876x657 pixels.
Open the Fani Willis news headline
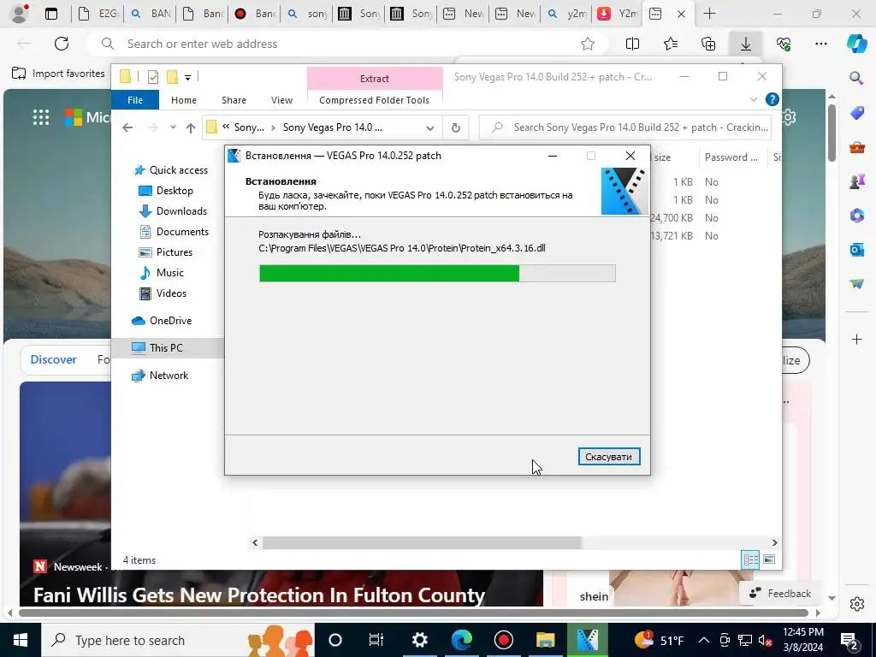(258, 595)
